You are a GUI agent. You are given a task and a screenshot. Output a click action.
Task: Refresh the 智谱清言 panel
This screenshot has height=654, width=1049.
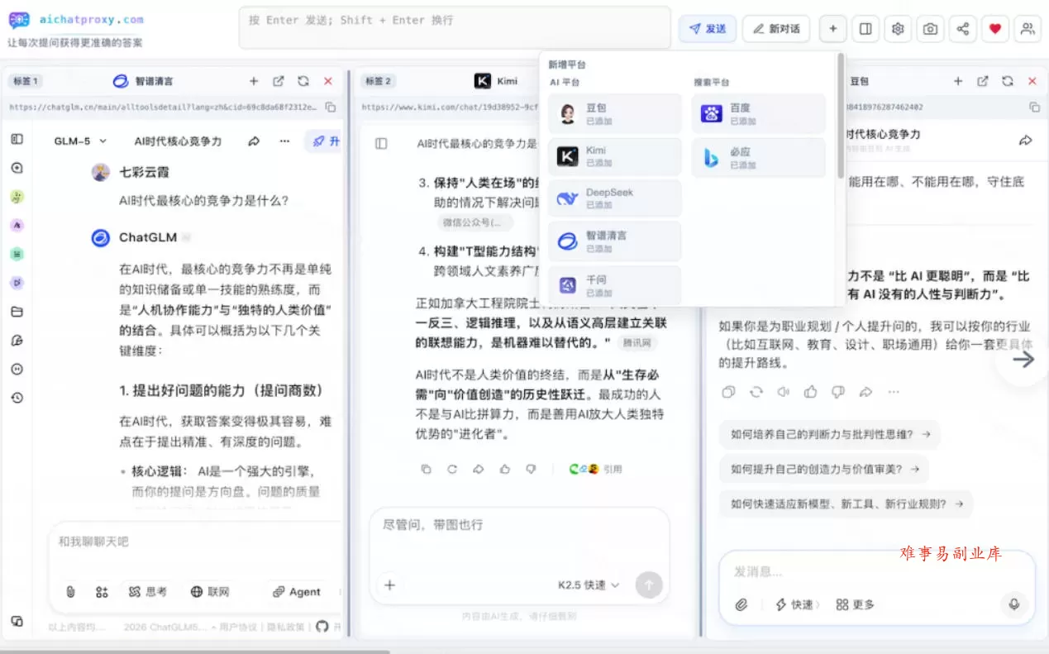pyautogui.click(x=303, y=81)
